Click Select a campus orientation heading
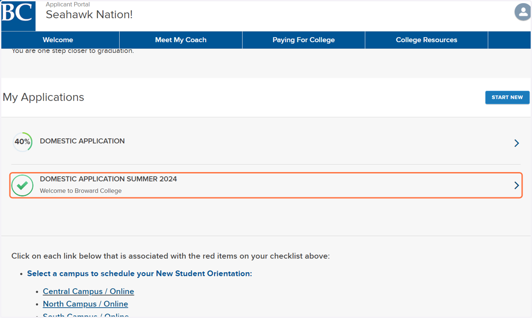 point(140,274)
